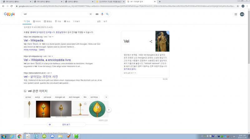Viewport: 250px width, 139px height.
Task: Switch to 이미지 images tab
Action: [37, 21]
